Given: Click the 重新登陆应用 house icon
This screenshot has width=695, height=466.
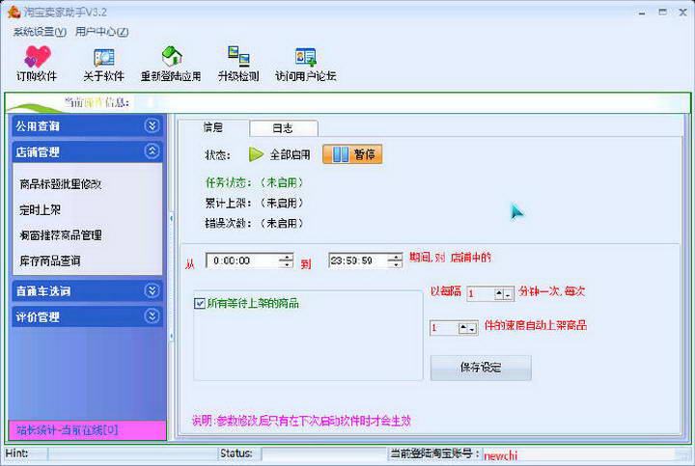Looking at the screenshot, I should point(171,57).
